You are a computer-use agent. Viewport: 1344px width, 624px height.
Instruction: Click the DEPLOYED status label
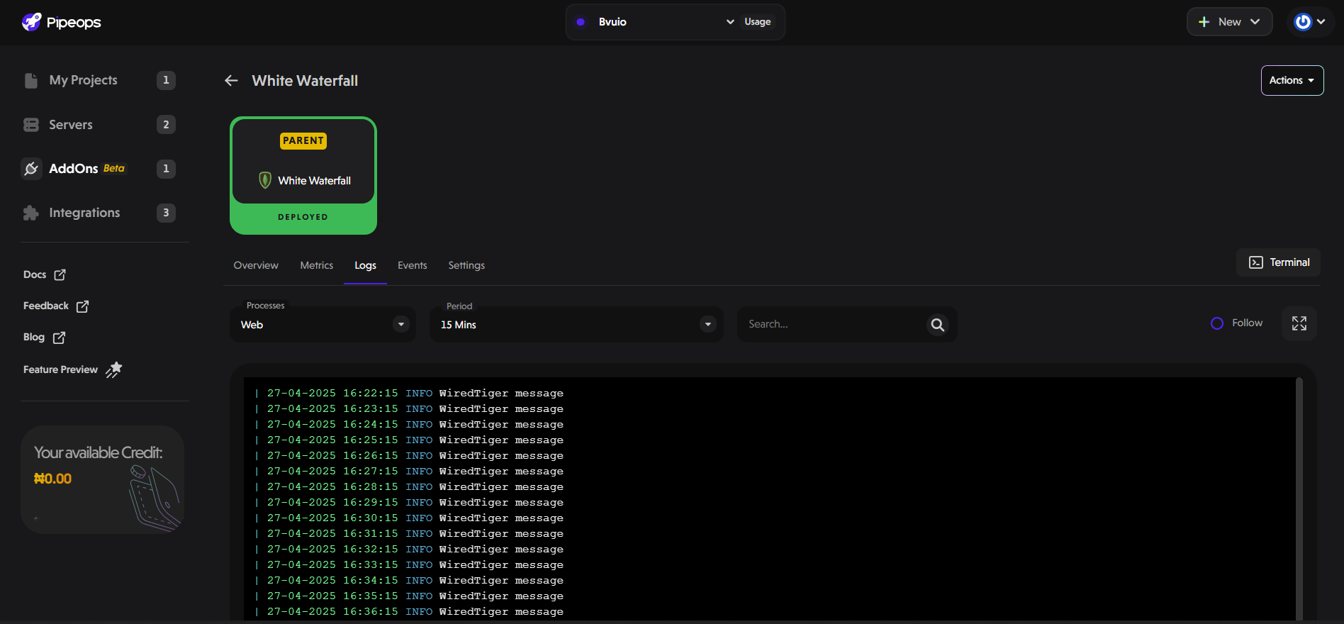pos(303,217)
